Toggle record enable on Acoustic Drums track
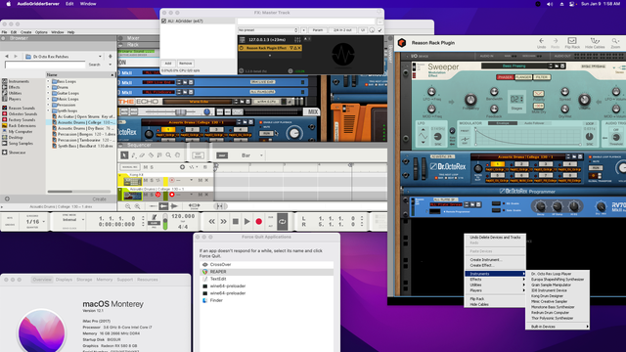 [x=172, y=195]
